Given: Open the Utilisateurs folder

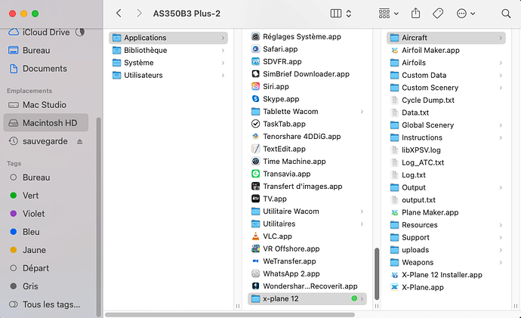Looking at the screenshot, I should (143, 75).
